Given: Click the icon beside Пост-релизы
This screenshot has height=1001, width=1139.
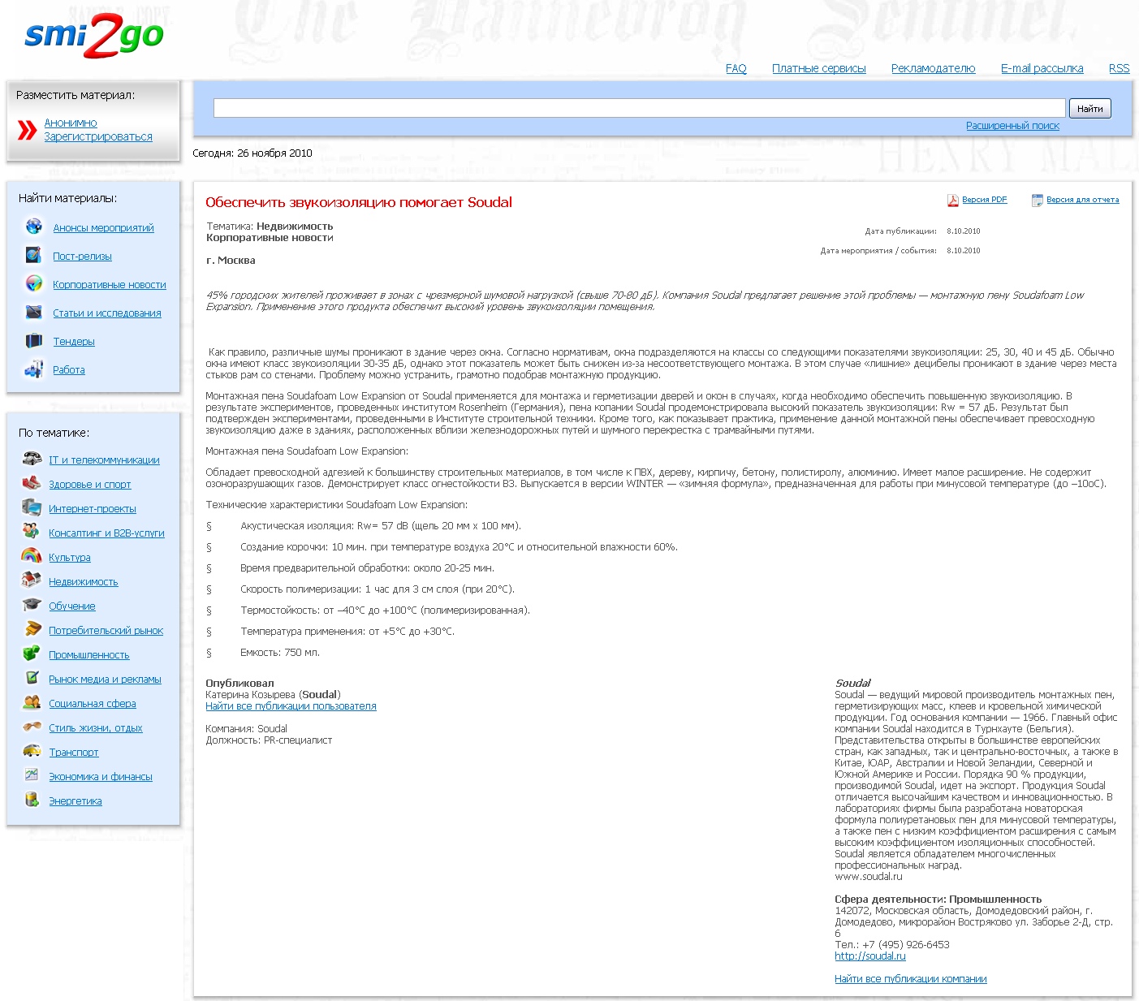Looking at the screenshot, I should pyautogui.click(x=34, y=255).
